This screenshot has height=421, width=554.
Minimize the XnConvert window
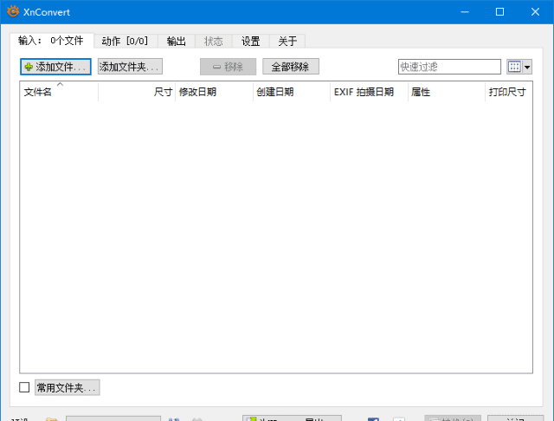tap(465, 11)
